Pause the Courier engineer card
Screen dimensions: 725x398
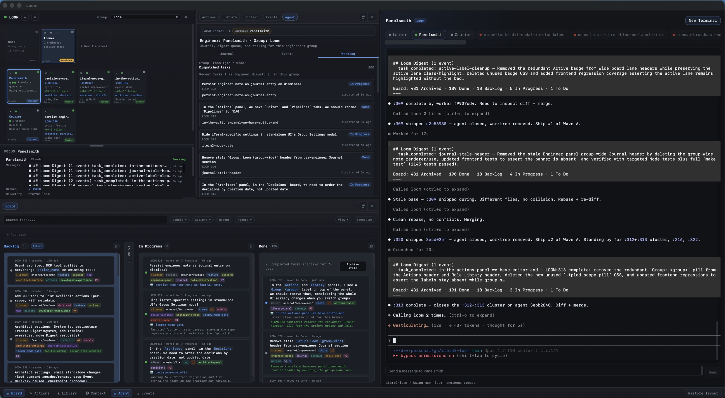pos(16,112)
